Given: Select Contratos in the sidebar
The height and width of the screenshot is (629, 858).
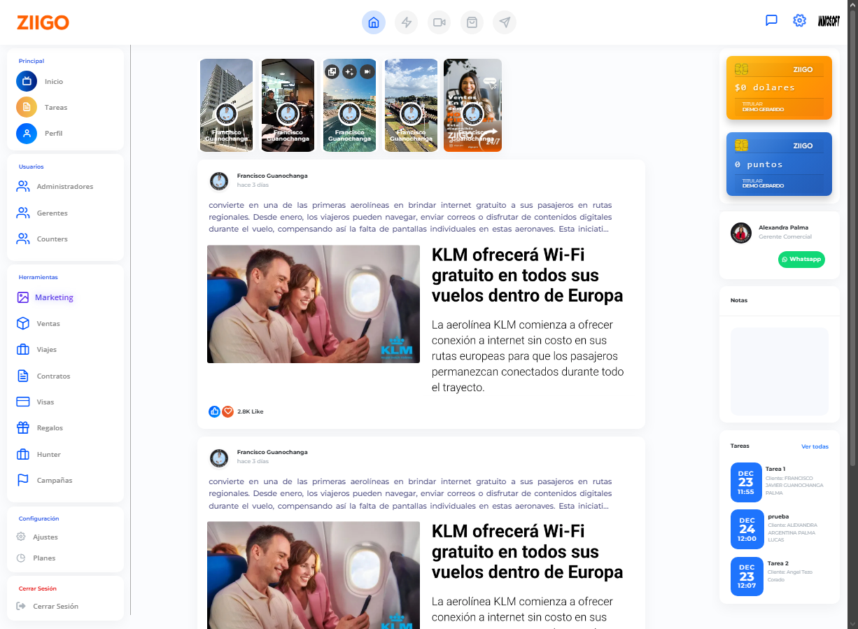Looking at the screenshot, I should pos(53,376).
